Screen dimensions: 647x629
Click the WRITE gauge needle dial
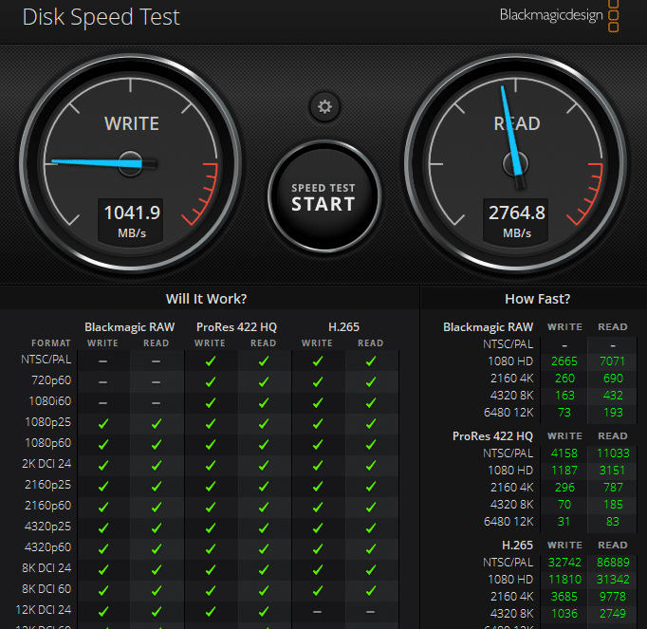coord(130,164)
